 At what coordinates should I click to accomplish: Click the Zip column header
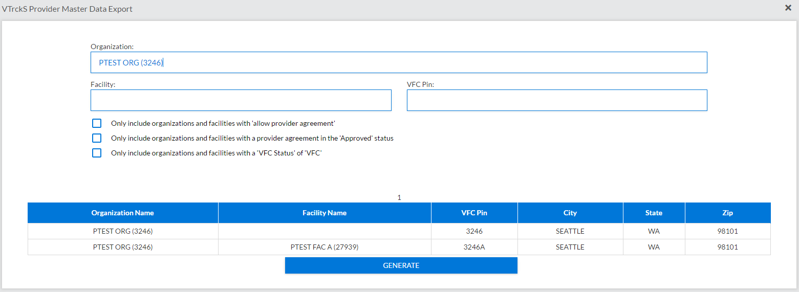pyautogui.click(x=728, y=213)
